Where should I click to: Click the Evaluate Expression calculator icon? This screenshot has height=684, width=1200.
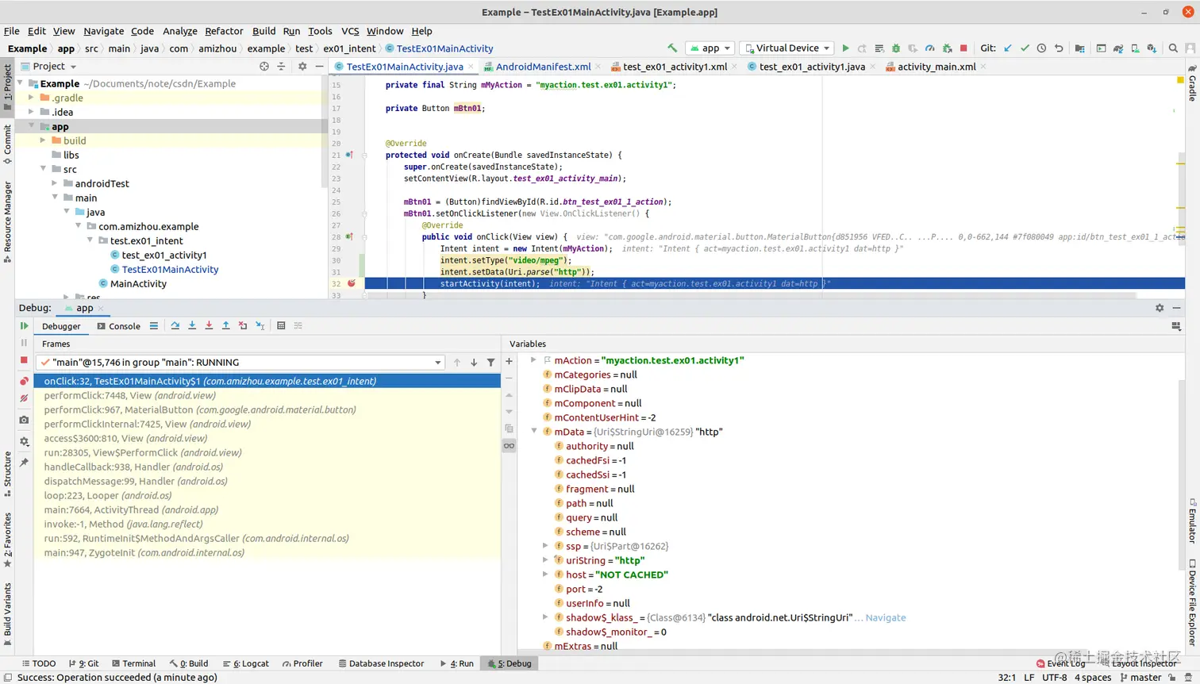point(281,326)
